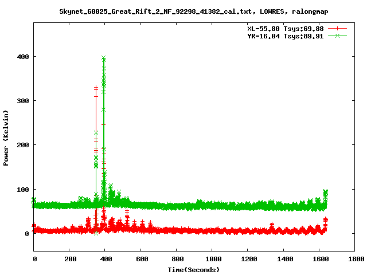Viewport: 367px width, 275px height.
Task: Click the red peak marker near 330 Kelvin
Action: point(96,88)
